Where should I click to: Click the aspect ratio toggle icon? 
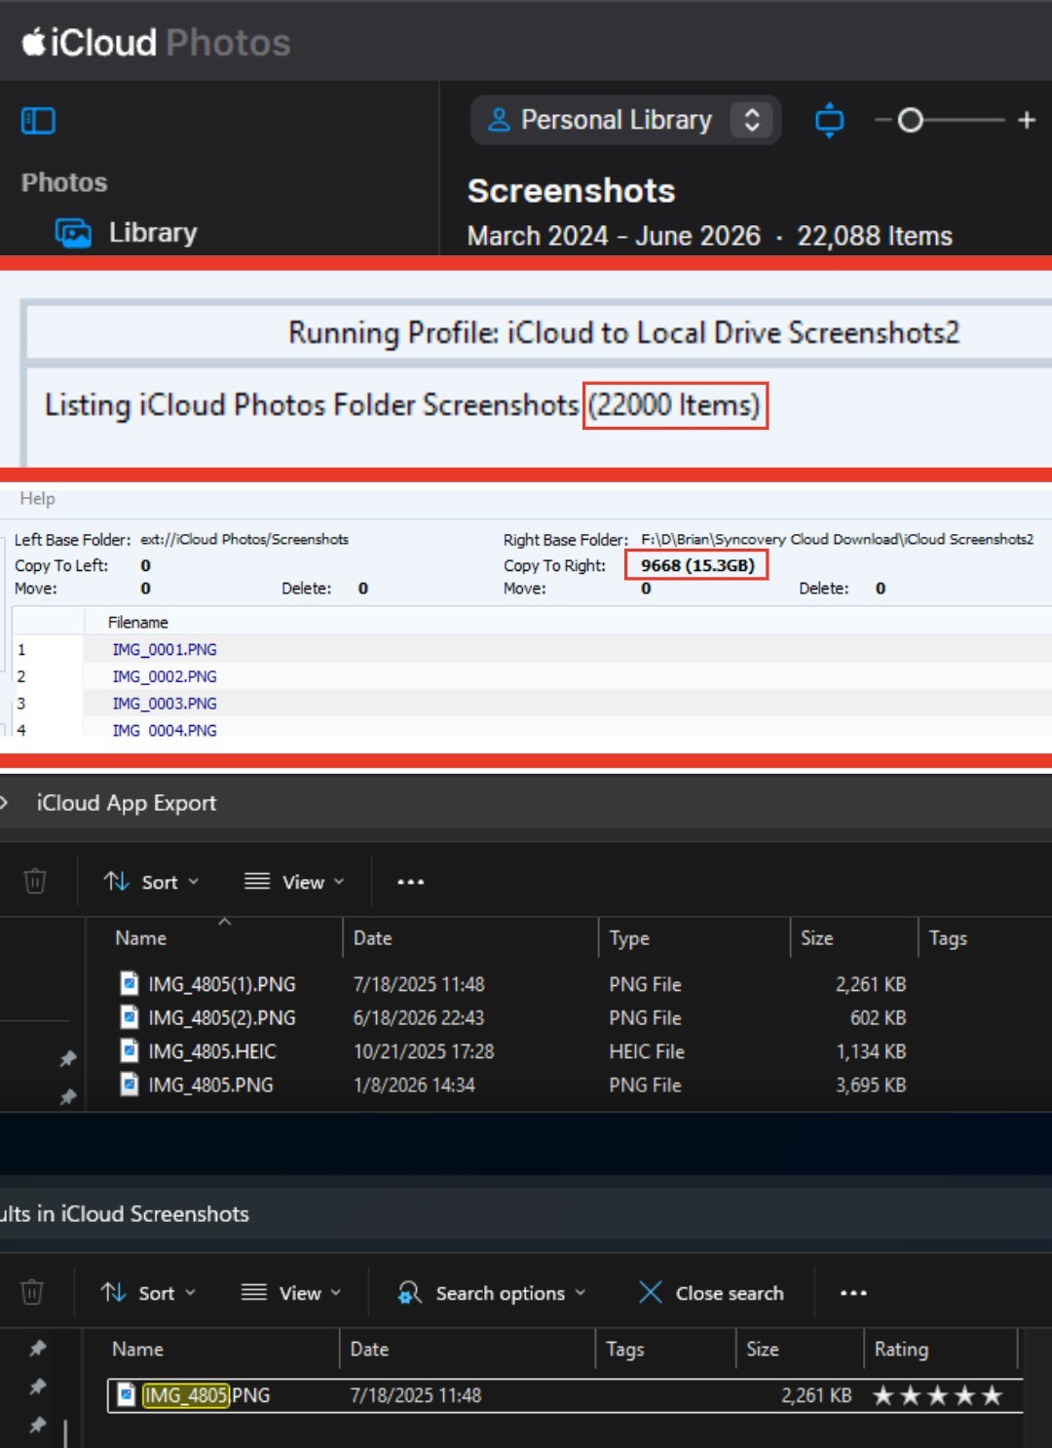(829, 120)
